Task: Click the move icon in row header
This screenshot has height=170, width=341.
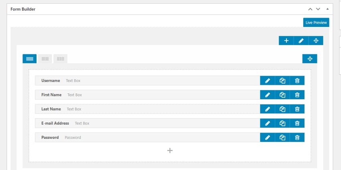Action: tap(310, 59)
